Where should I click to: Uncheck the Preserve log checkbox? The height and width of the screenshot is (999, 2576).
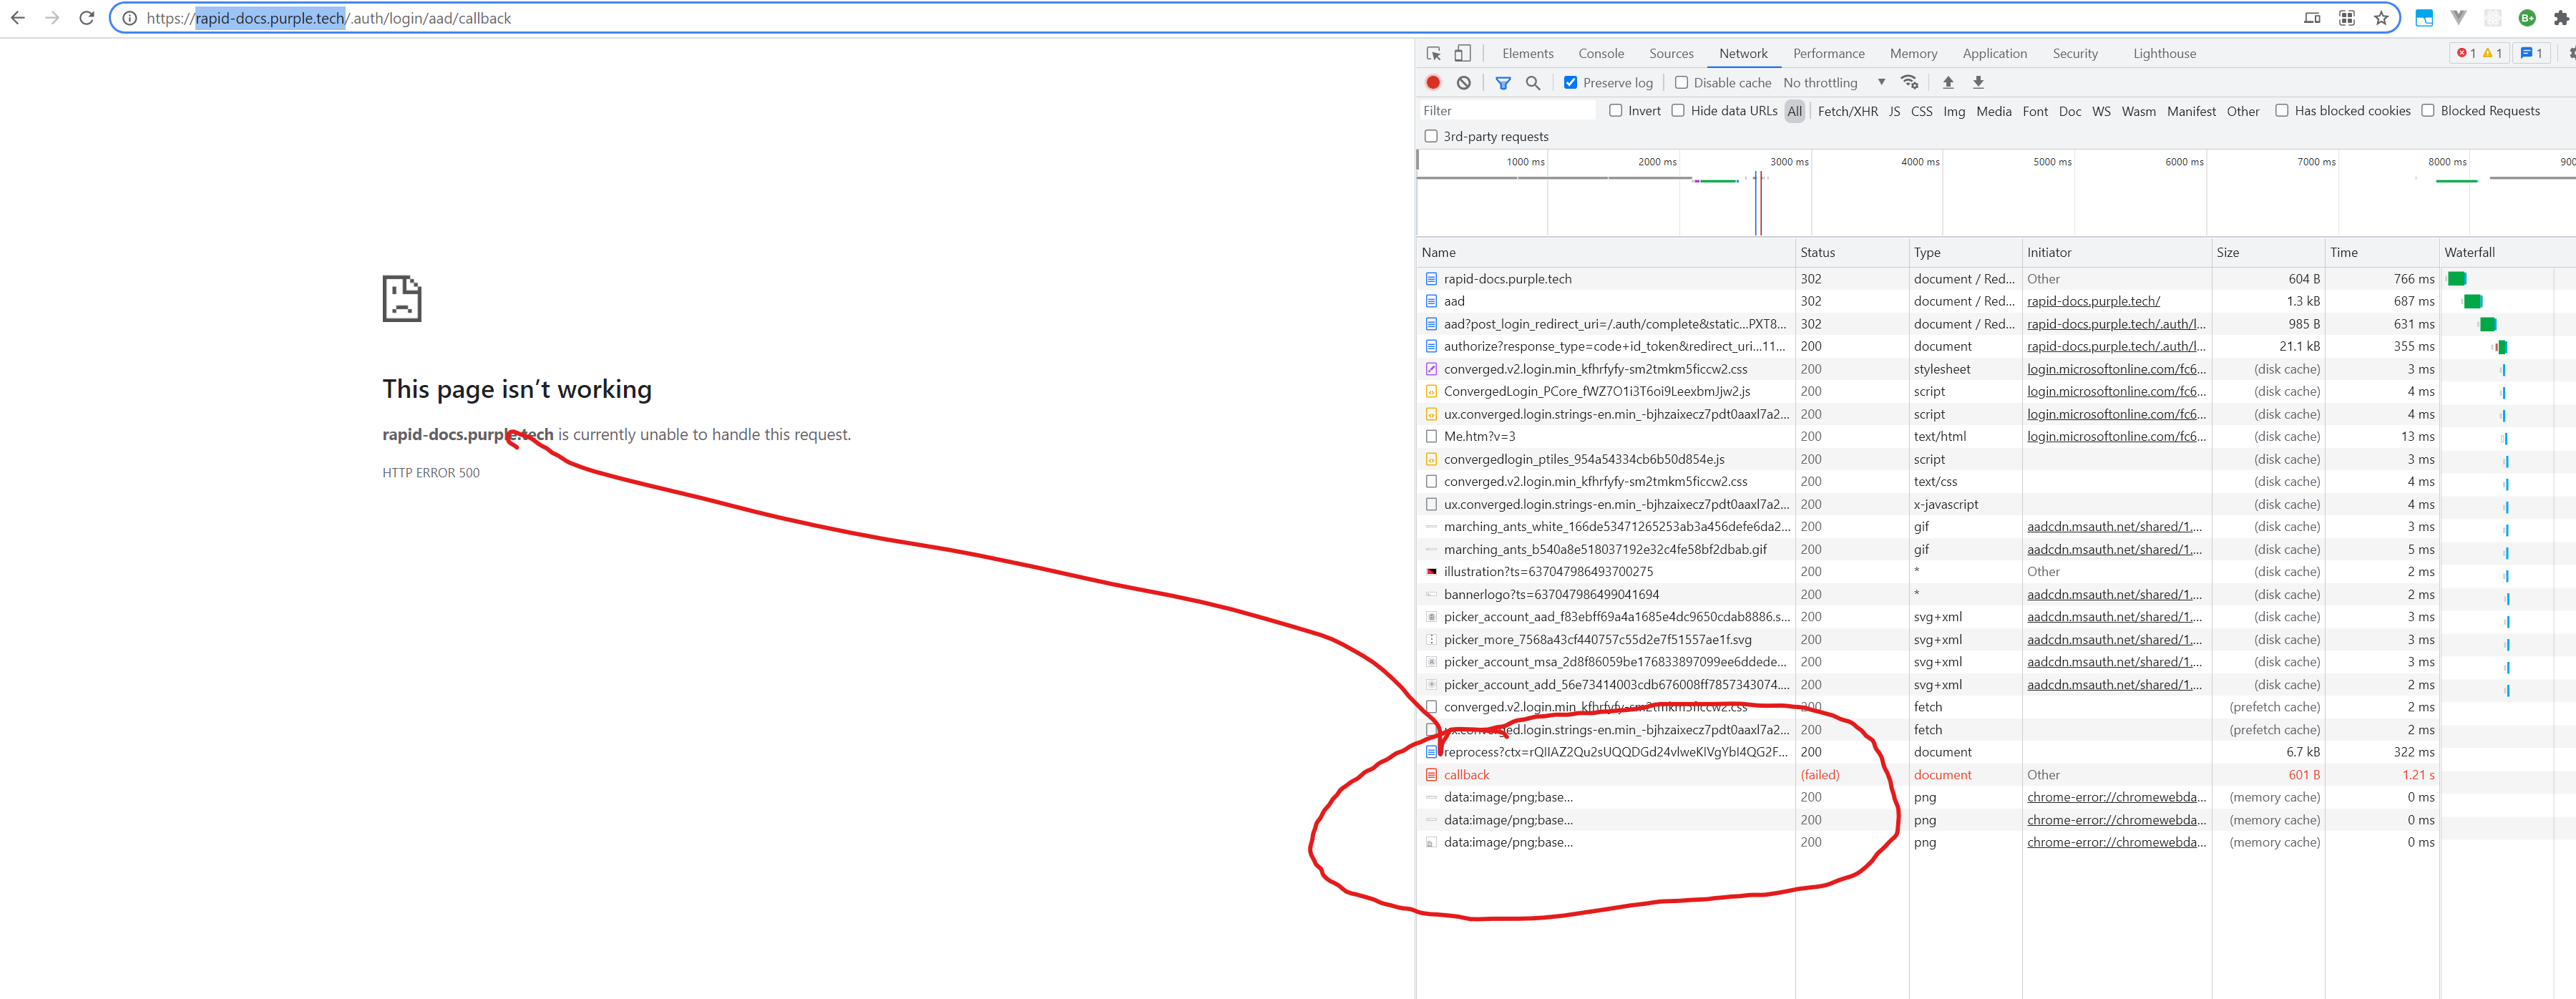[1570, 83]
